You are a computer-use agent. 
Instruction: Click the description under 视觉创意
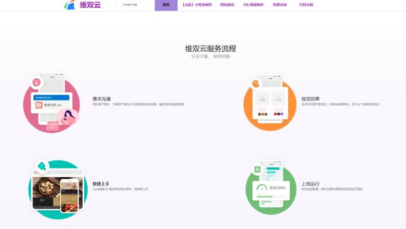340,104
